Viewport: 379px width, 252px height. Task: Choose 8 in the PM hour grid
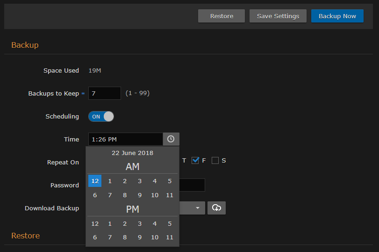(125, 237)
